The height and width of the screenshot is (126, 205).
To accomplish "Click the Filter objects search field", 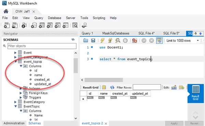I will click(x=42, y=46).
